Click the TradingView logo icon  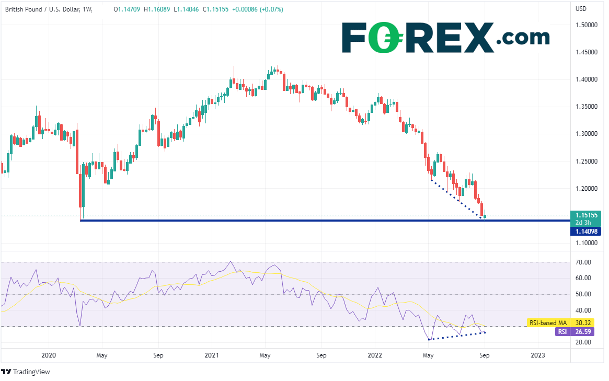click(x=6, y=372)
